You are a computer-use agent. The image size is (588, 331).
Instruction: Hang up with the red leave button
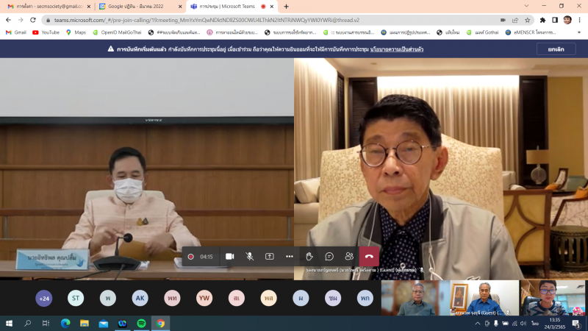tap(369, 256)
